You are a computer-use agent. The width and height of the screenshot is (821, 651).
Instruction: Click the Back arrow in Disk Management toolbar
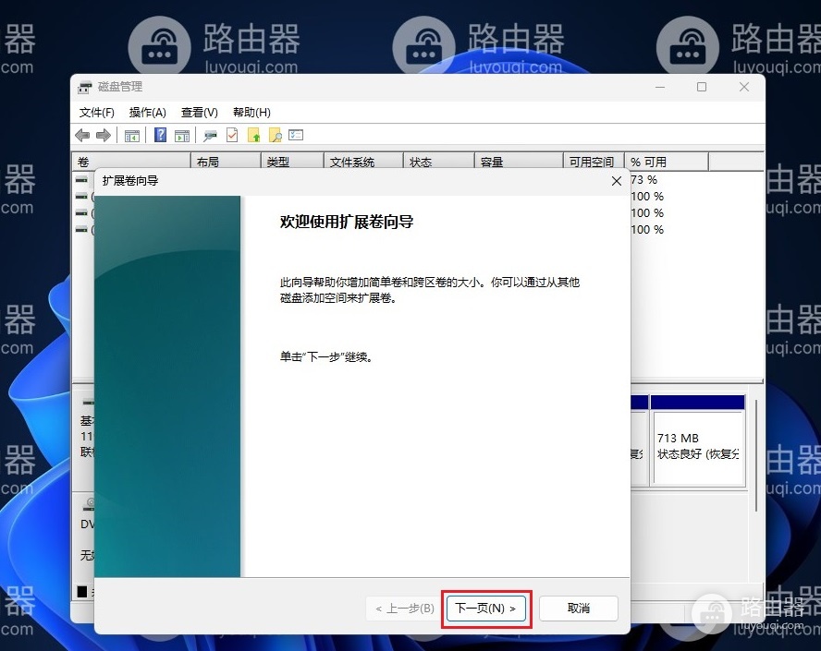82,136
